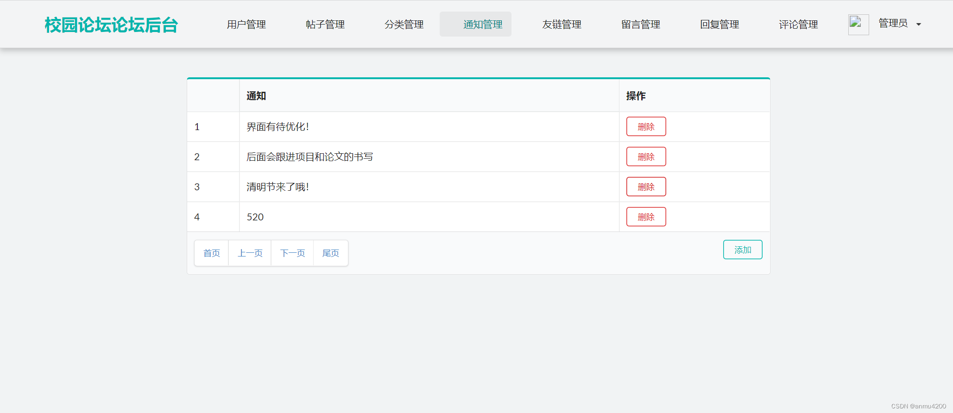Image resolution: width=953 pixels, height=413 pixels.
Task: Navigate to 回复管理
Action: tap(719, 25)
